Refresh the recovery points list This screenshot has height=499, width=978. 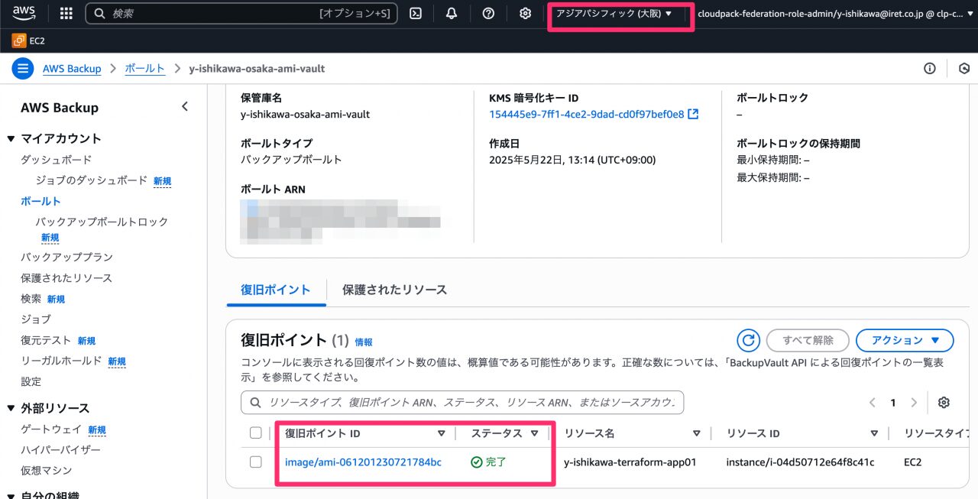(748, 340)
